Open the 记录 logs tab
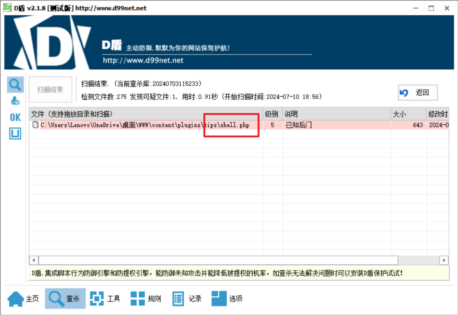Image resolution: width=458 pixels, height=315 pixels. pyautogui.click(x=187, y=298)
